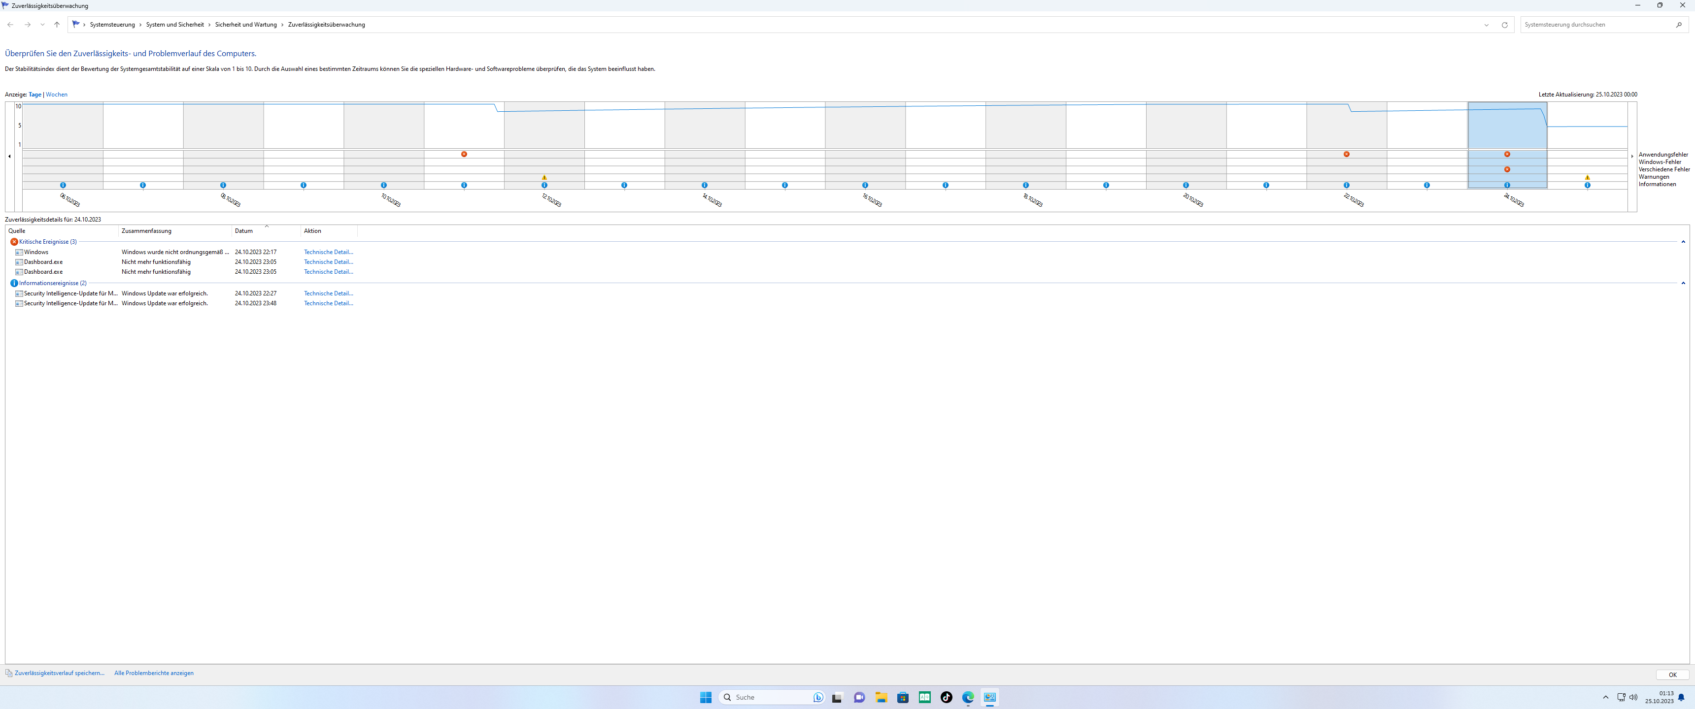Click the refresh icon in the address bar
The image size is (1695, 709).
(1504, 25)
